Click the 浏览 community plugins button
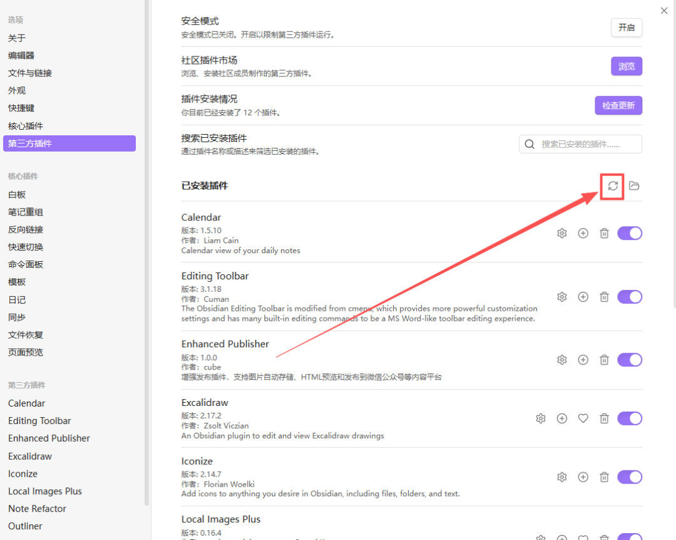This screenshot has width=676, height=540. (626, 66)
